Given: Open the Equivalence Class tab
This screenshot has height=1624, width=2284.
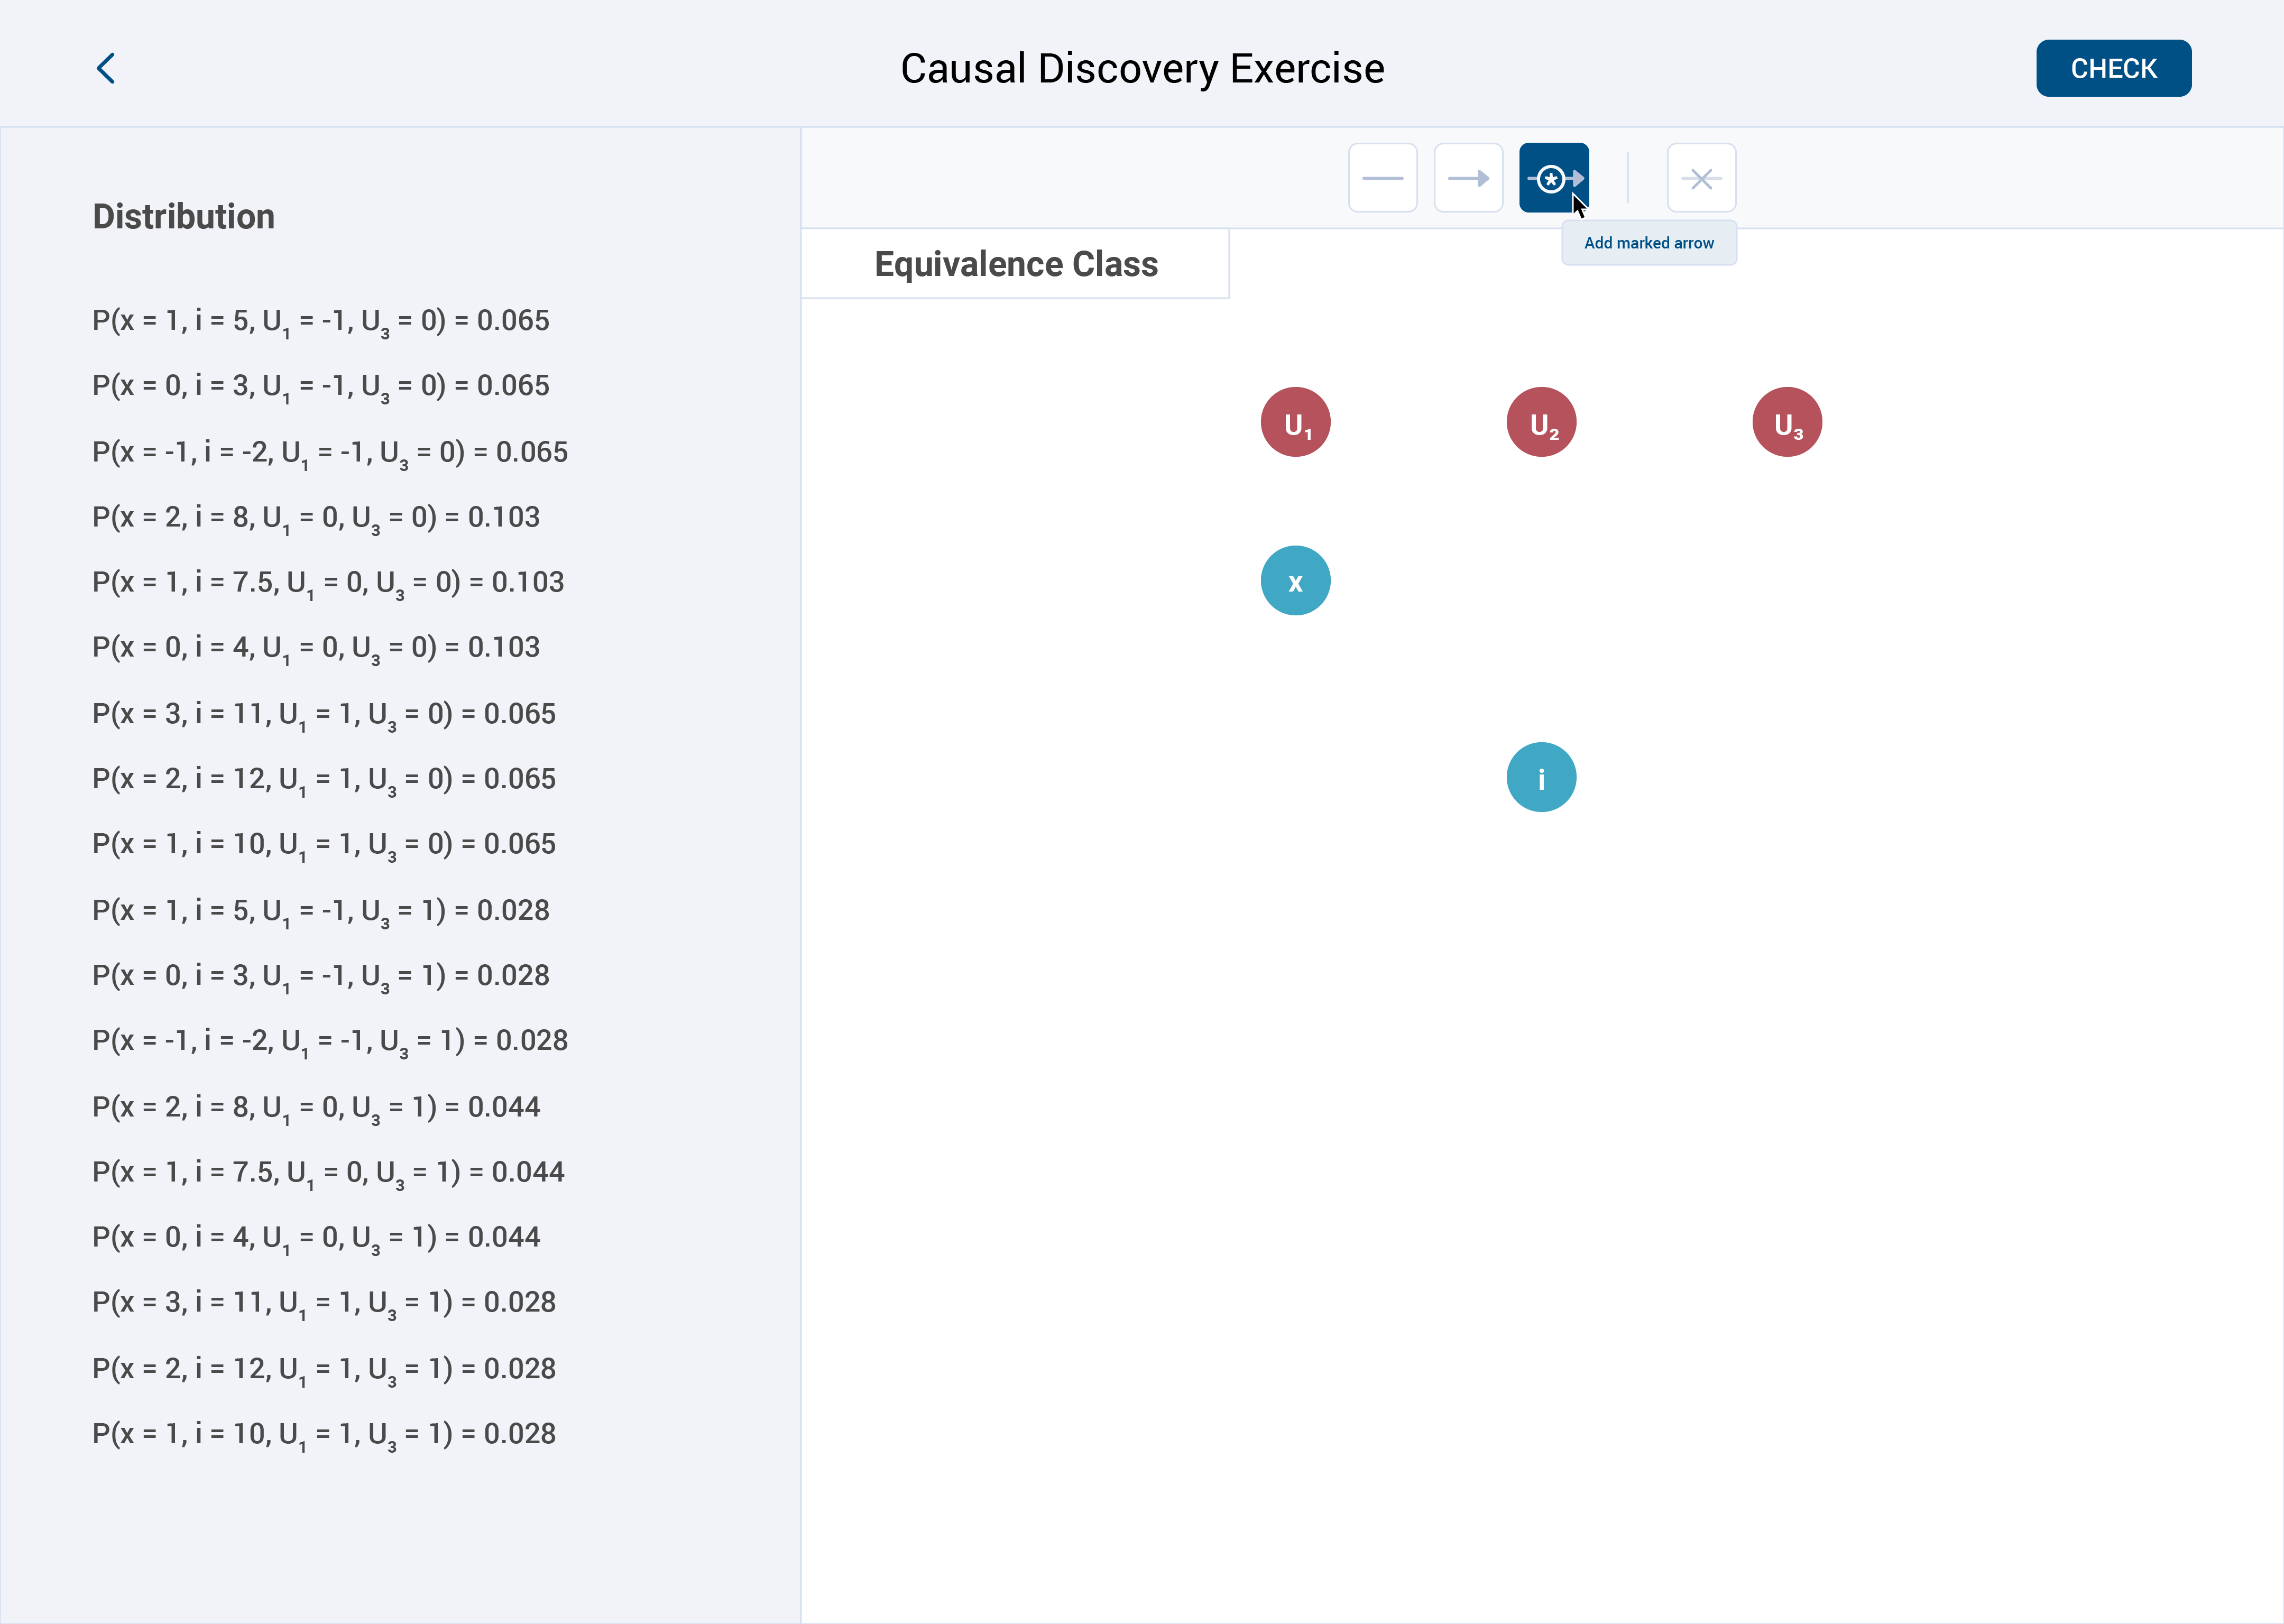Looking at the screenshot, I should [x=1015, y=264].
